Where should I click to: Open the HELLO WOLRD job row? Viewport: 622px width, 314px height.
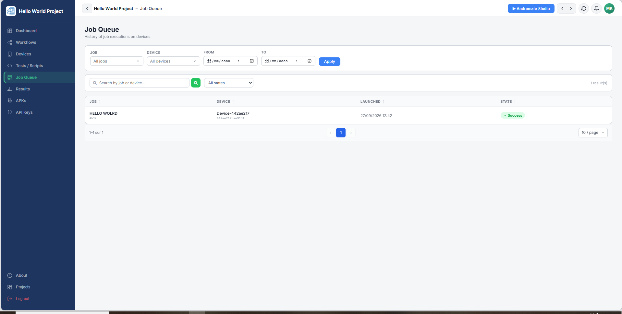tap(348, 115)
